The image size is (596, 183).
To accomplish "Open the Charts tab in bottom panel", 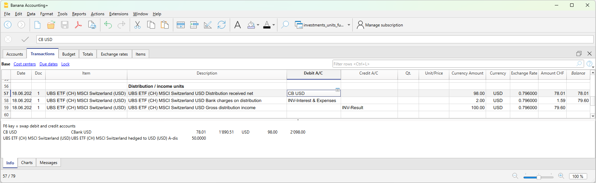I will click(27, 163).
